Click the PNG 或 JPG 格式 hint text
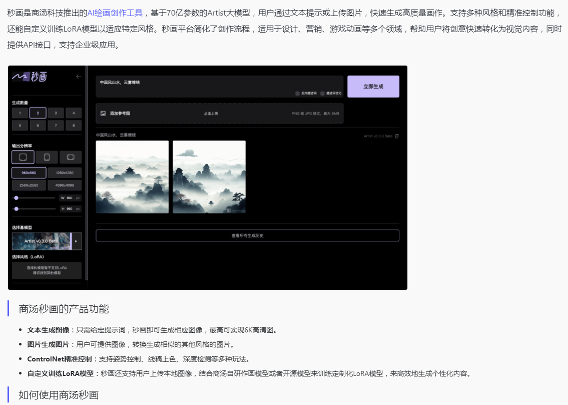The width and height of the screenshot is (568, 405). pos(315,113)
